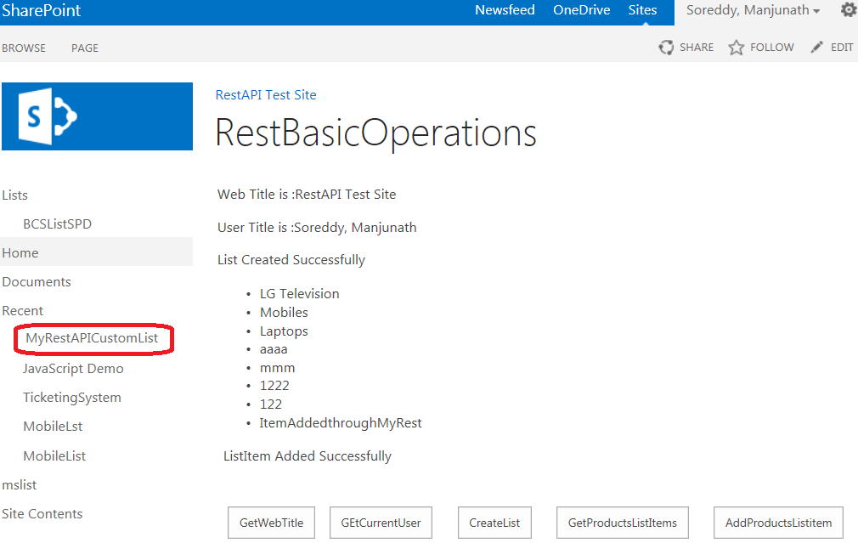The image size is (858, 543).
Task: Open Sites from the top bar
Action: pos(642,10)
